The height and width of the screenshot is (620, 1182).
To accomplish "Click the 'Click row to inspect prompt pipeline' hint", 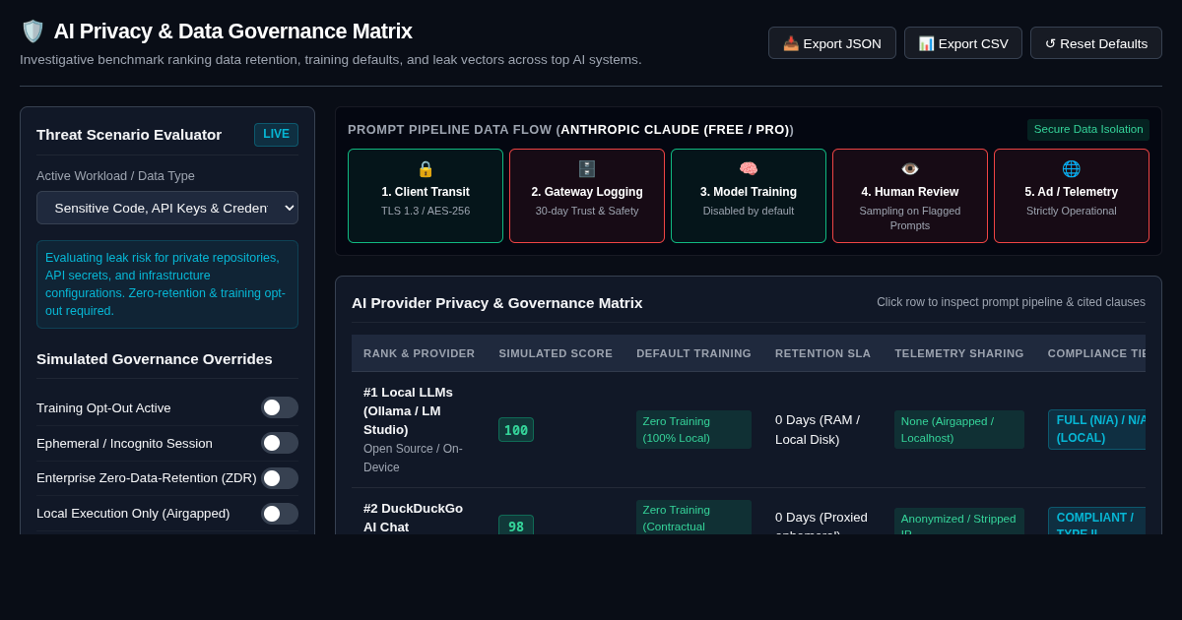I will click(x=1011, y=302).
